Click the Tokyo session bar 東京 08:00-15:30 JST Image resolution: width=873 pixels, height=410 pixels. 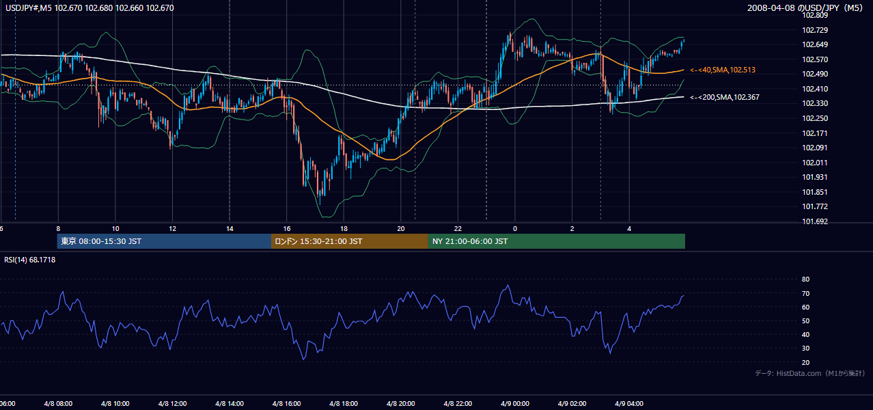165,241
